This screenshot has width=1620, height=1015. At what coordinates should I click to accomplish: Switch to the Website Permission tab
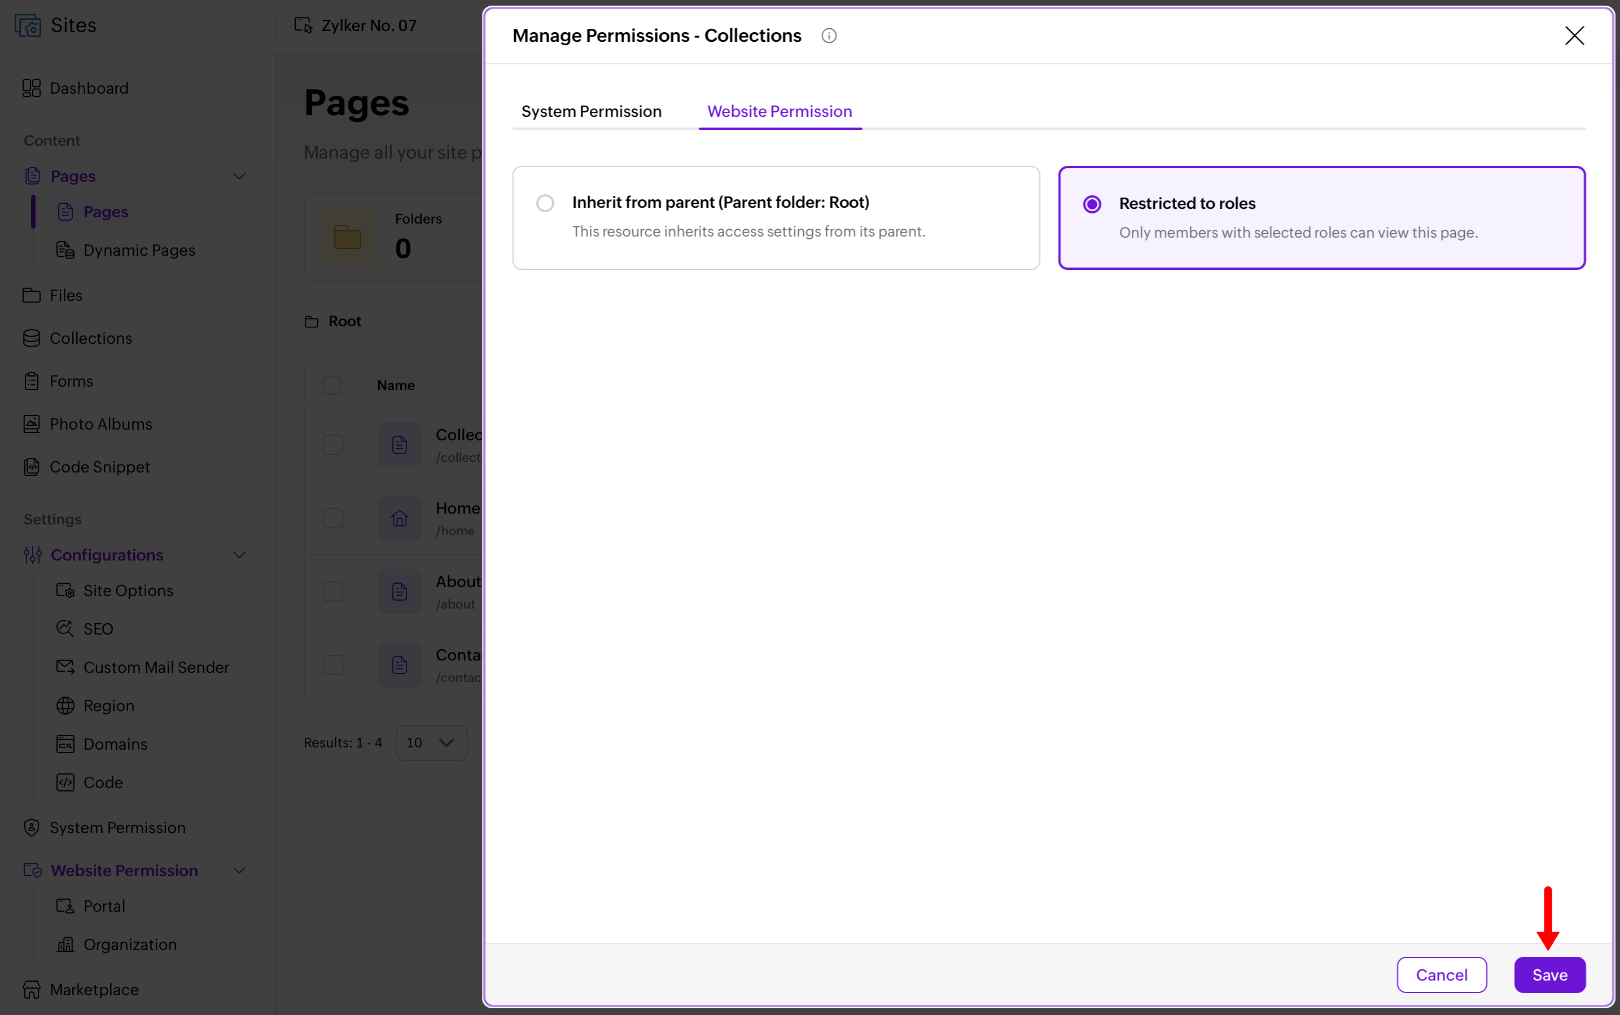coord(780,111)
